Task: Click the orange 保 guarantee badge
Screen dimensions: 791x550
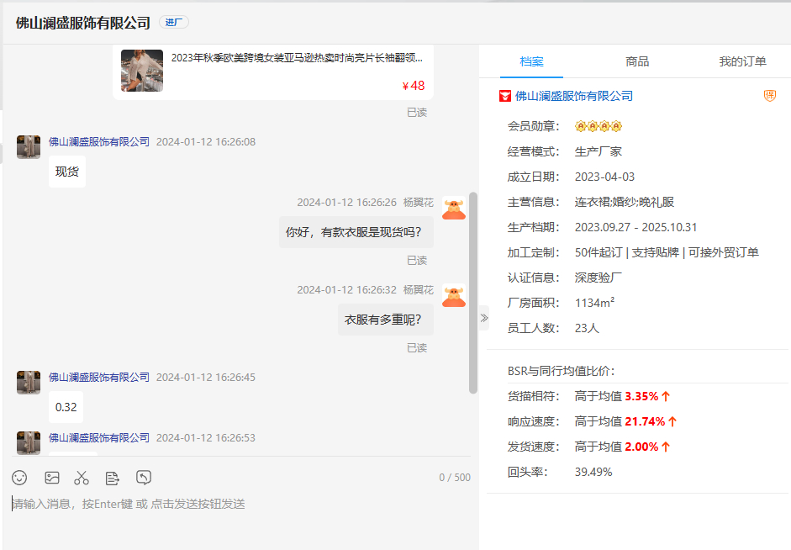Action: click(769, 96)
